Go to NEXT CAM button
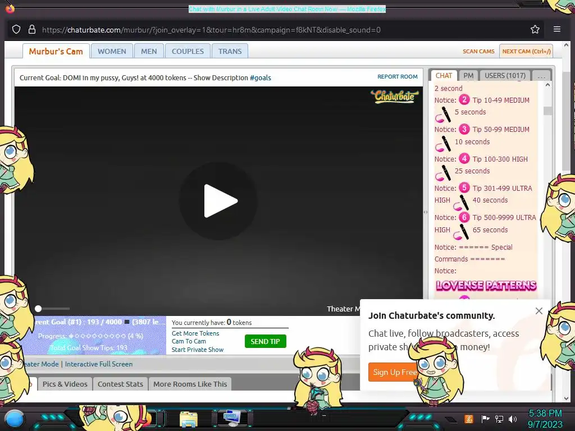This screenshot has width=575, height=431. (526, 51)
